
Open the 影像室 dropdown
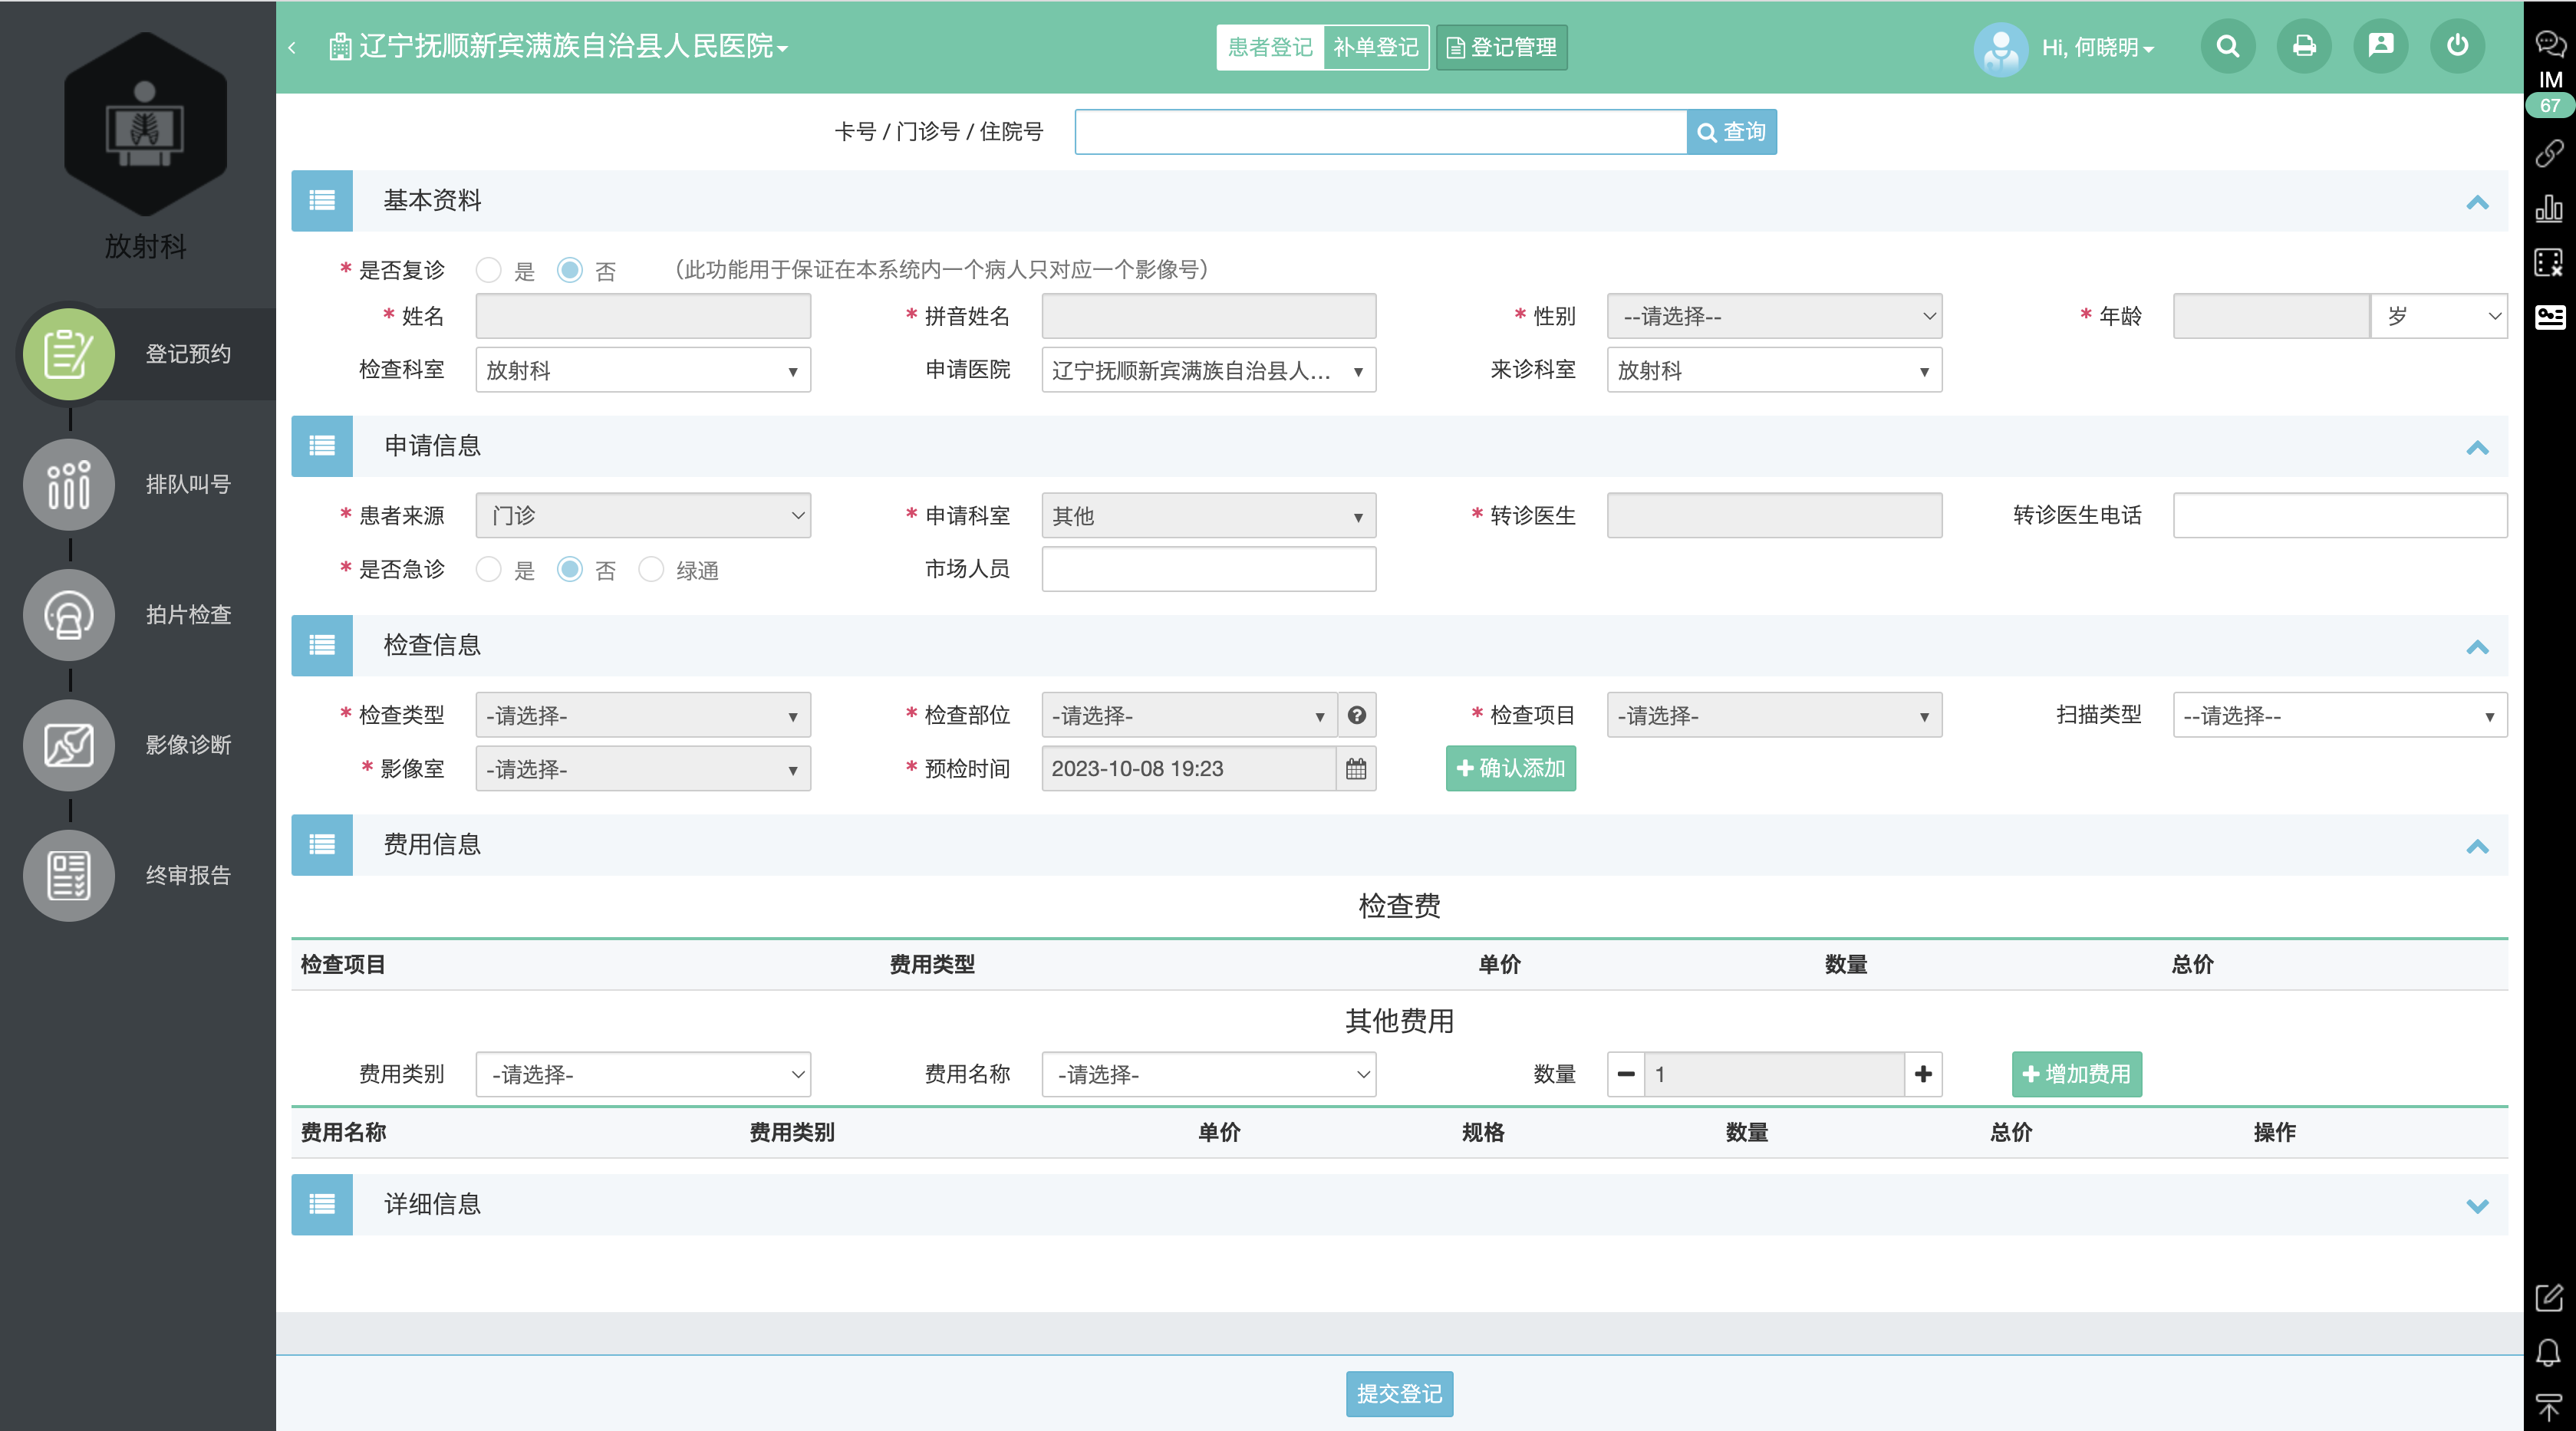tap(643, 769)
